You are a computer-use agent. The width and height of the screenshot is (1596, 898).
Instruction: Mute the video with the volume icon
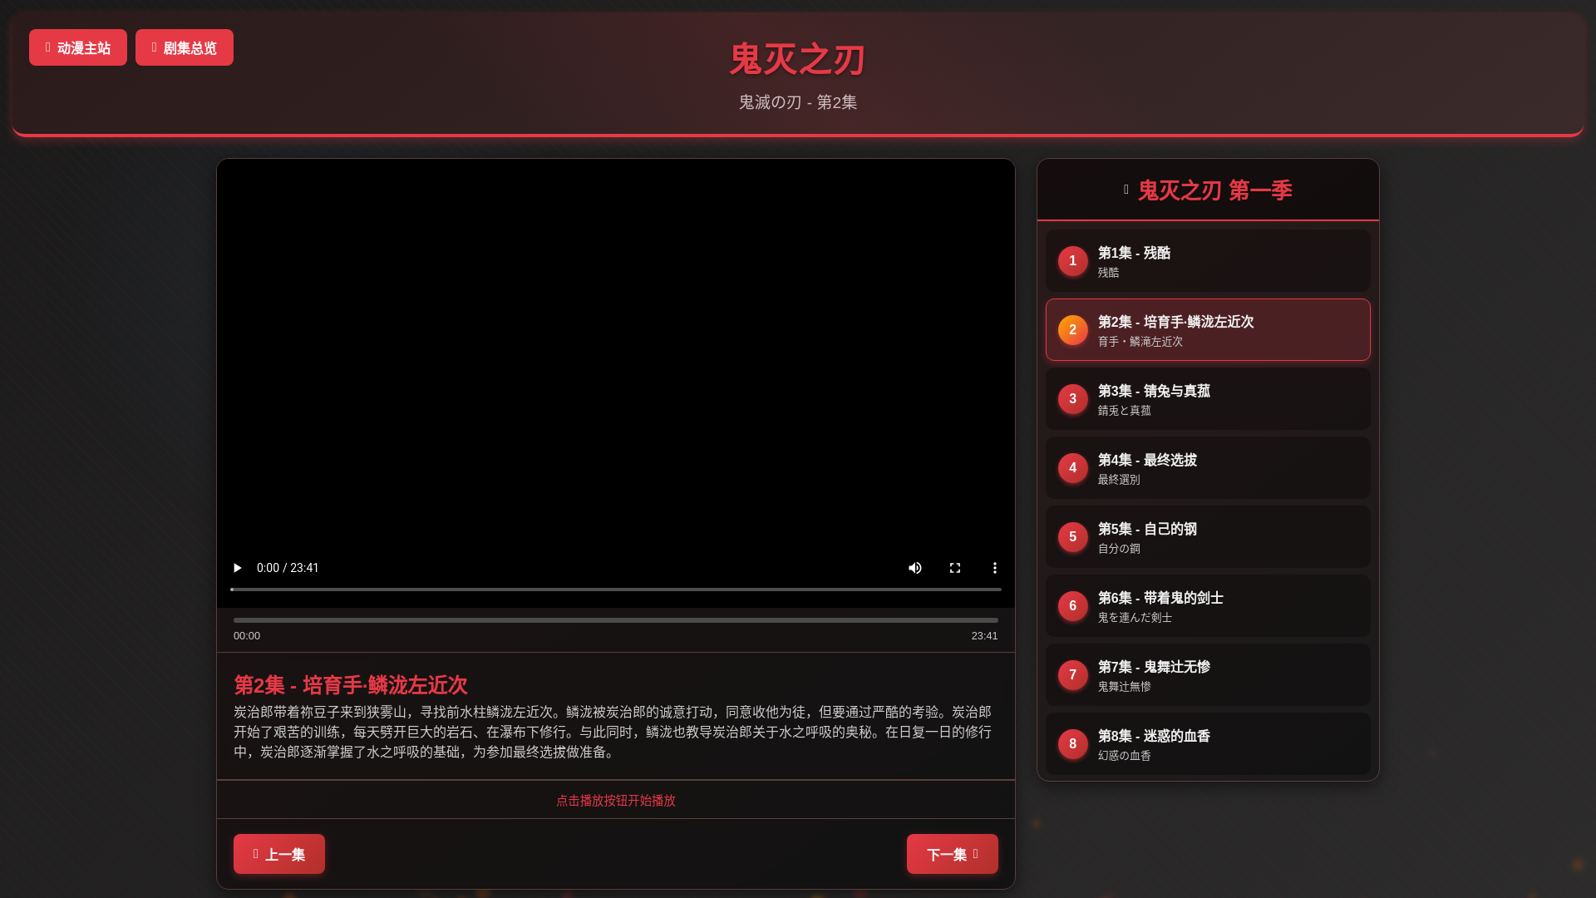click(x=915, y=568)
